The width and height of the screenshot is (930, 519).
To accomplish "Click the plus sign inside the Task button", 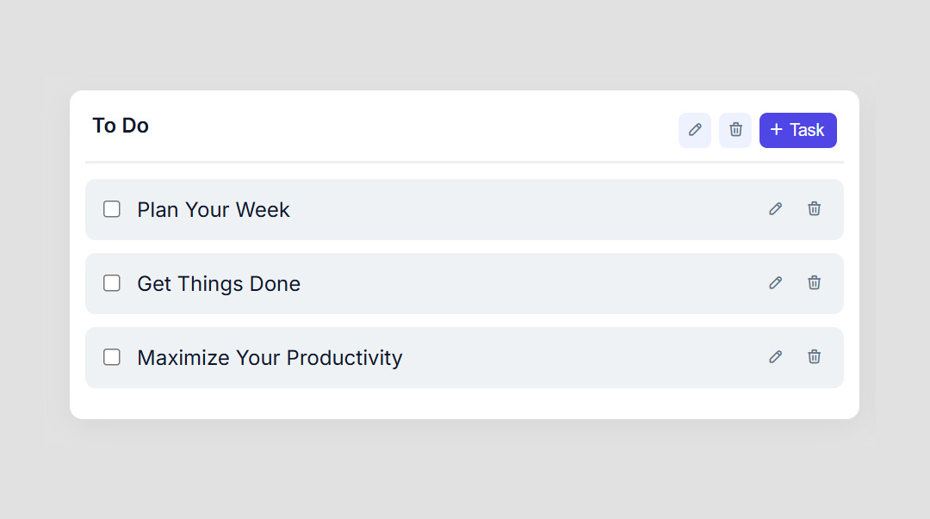I will click(x=777, y=130).
